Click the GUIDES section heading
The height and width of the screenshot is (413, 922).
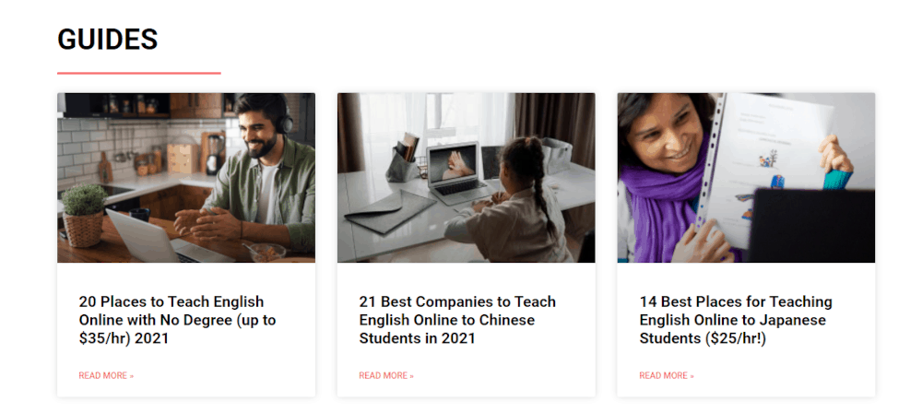click(108, 40)
